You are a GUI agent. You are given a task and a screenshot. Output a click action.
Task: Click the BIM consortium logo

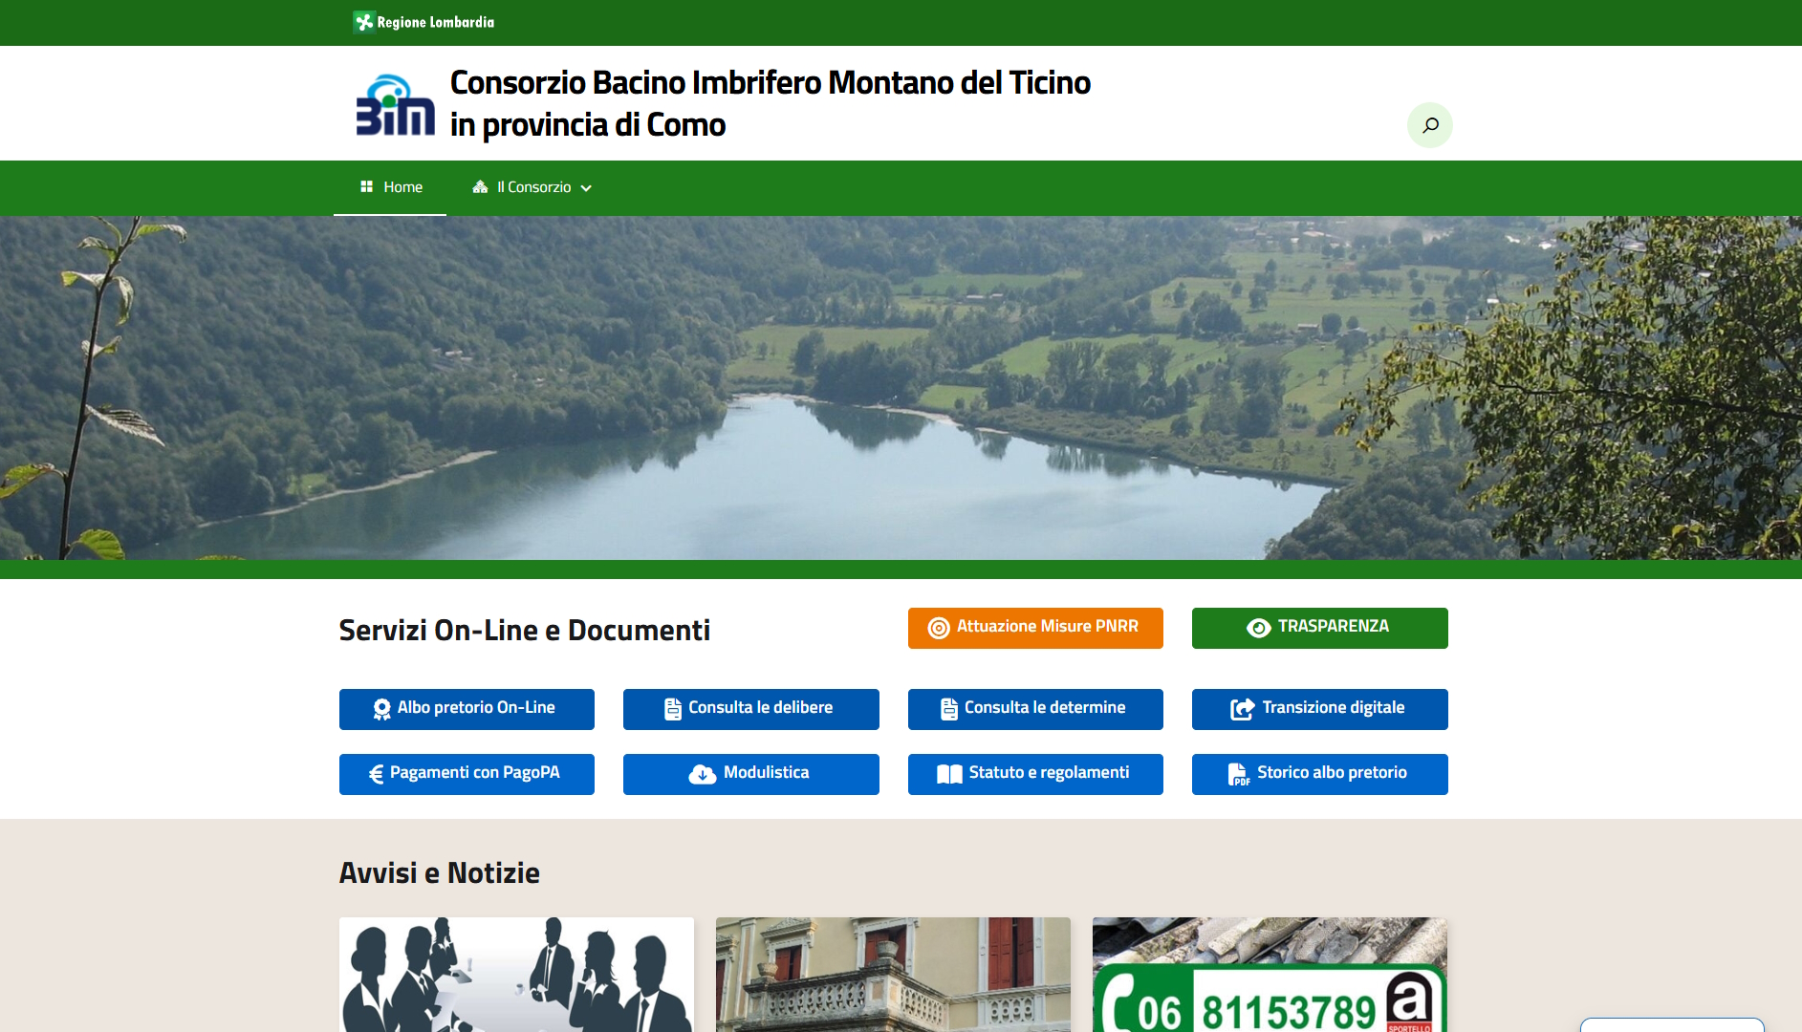click(396, 104)
